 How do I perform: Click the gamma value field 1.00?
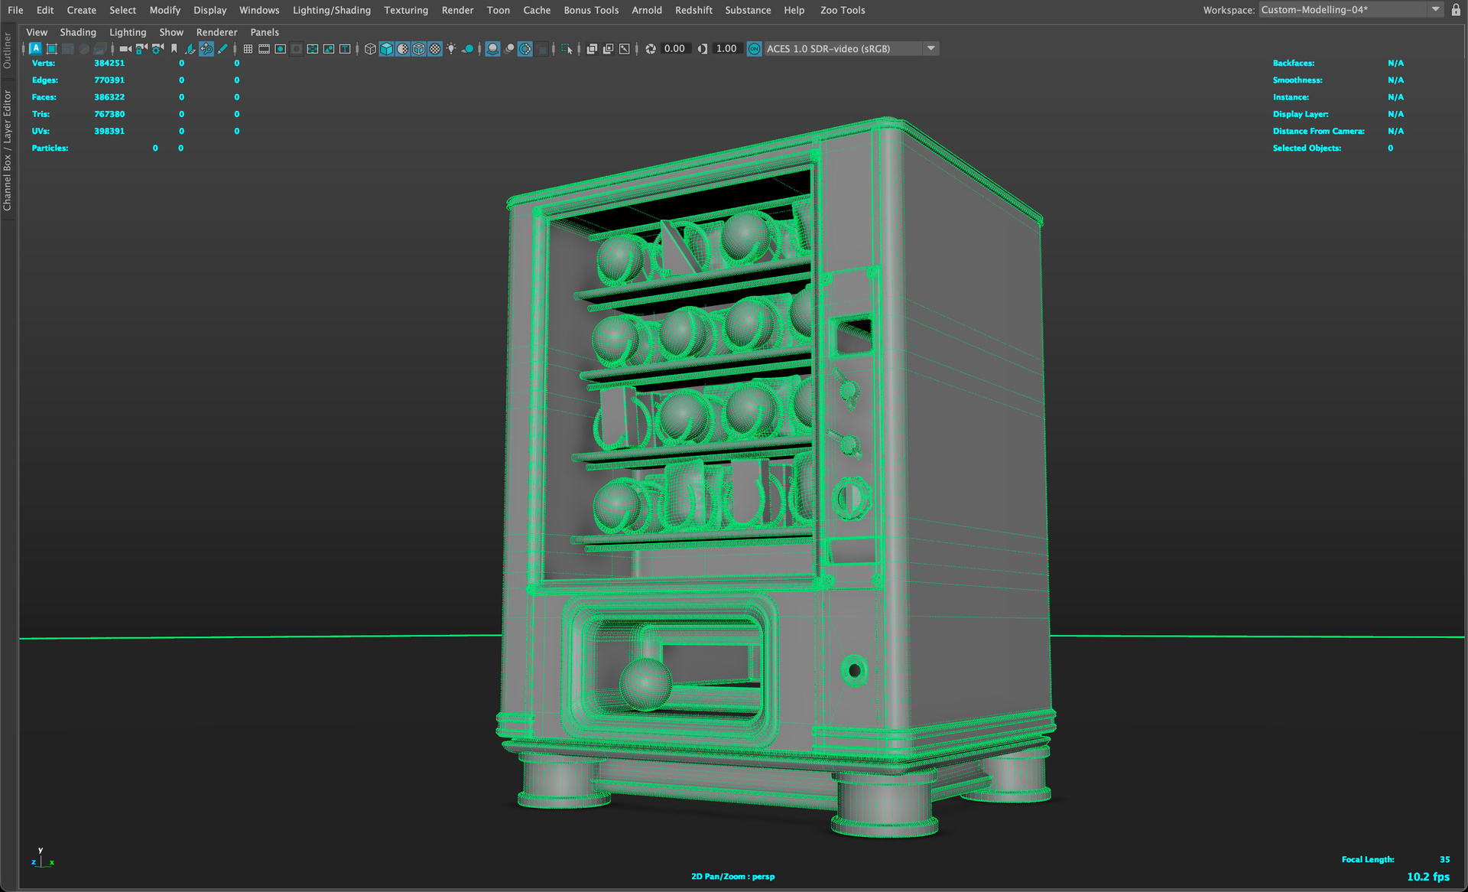[727, 48]
